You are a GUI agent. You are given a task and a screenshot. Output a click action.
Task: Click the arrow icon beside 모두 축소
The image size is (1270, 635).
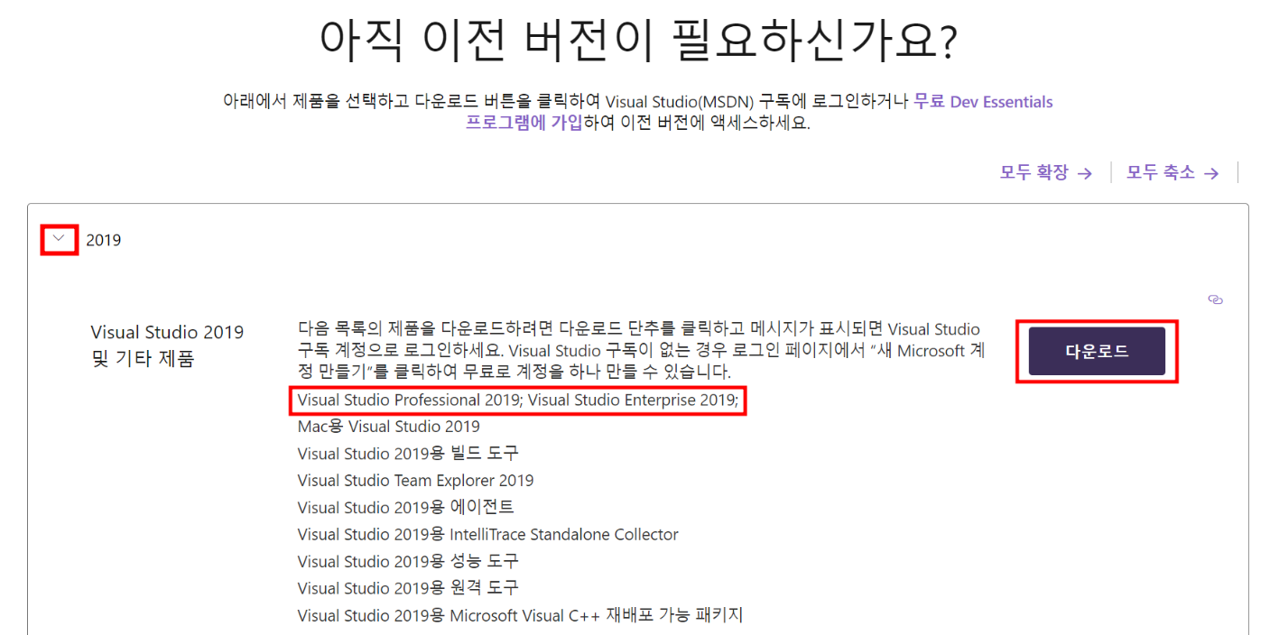point(1211,173)
